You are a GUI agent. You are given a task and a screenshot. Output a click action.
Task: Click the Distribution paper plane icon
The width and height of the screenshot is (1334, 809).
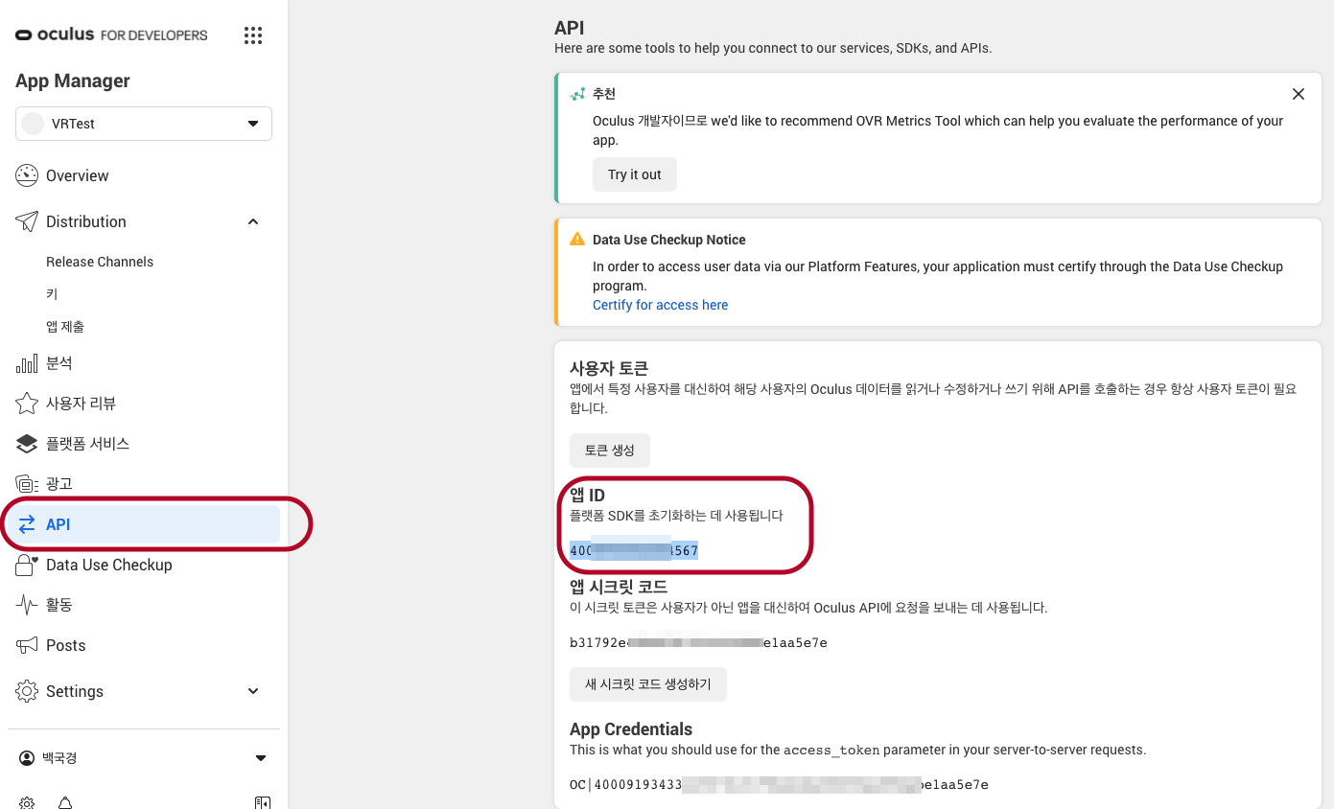click(27, 221)
